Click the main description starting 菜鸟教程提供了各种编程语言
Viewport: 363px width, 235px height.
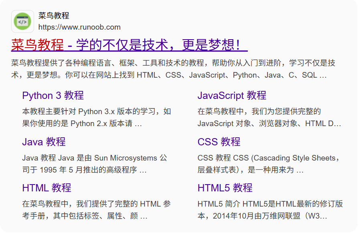point(173,69)
